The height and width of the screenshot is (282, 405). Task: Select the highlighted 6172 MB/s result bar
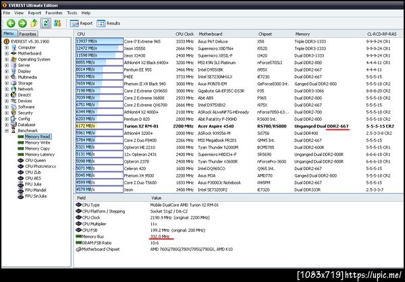tap(99, 126)
